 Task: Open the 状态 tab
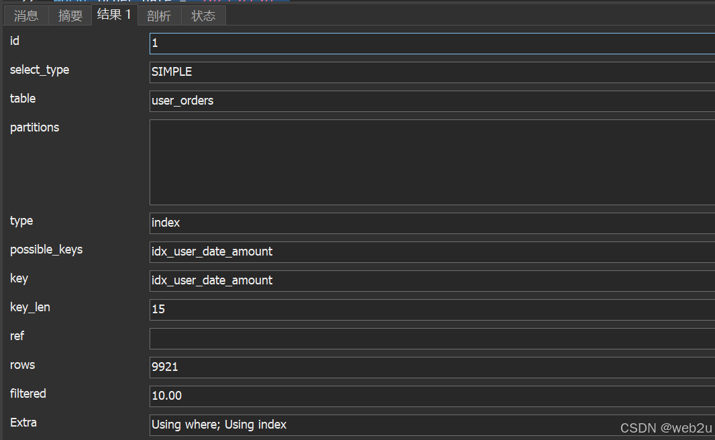pos(203,16)
